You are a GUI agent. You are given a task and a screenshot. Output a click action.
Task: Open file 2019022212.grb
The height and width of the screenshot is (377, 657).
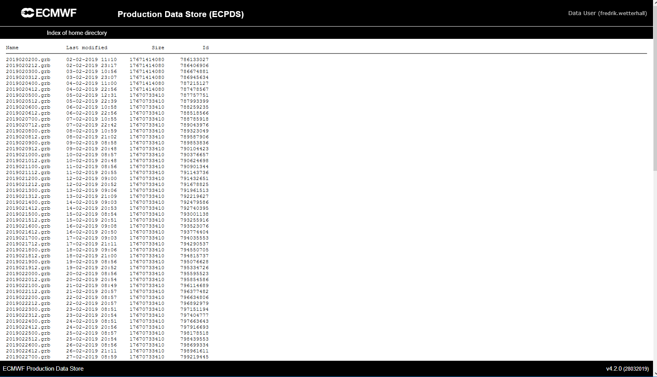28,303
